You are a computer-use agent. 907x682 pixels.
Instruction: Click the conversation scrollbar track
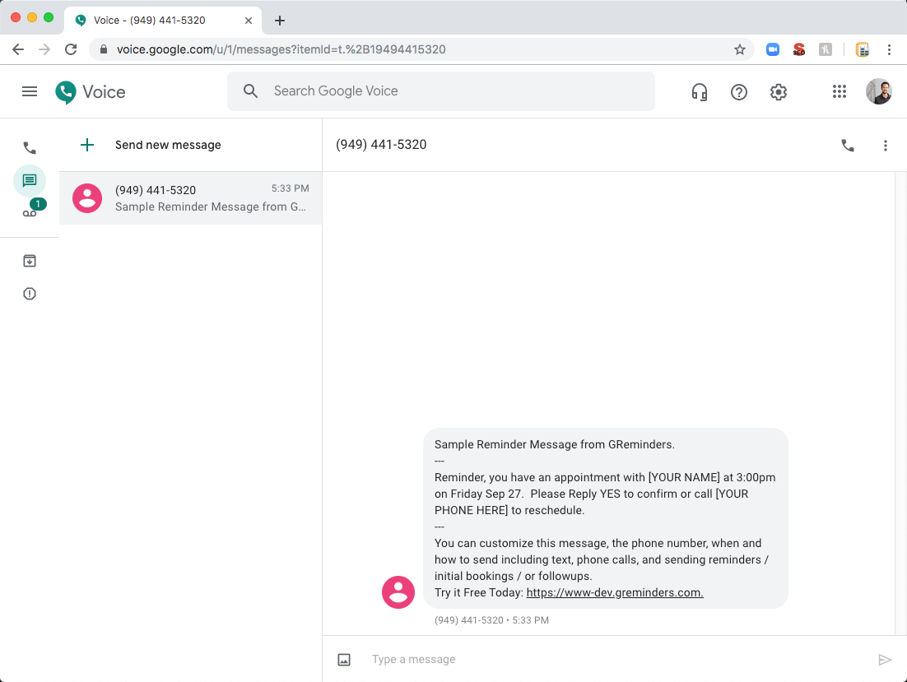(900, 403)
